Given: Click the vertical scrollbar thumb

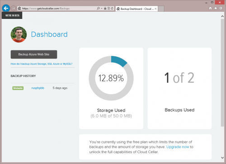Looking at the screenshot, I should click(222, 73).
